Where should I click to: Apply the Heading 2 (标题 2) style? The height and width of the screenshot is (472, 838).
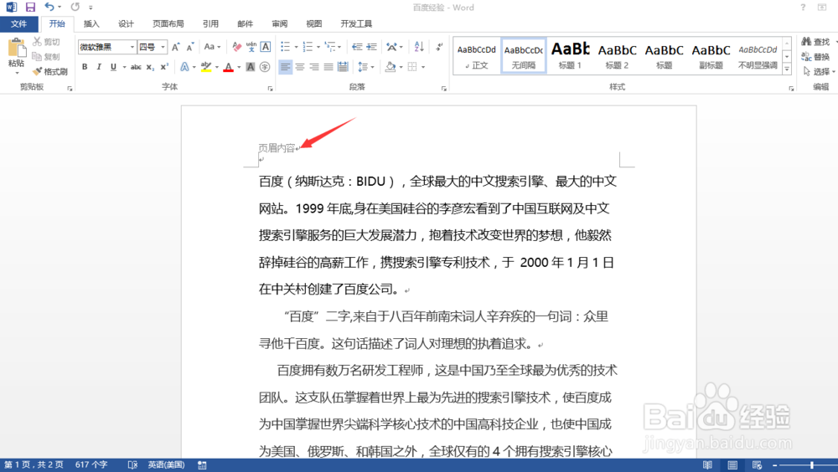(x=618, y=55)
